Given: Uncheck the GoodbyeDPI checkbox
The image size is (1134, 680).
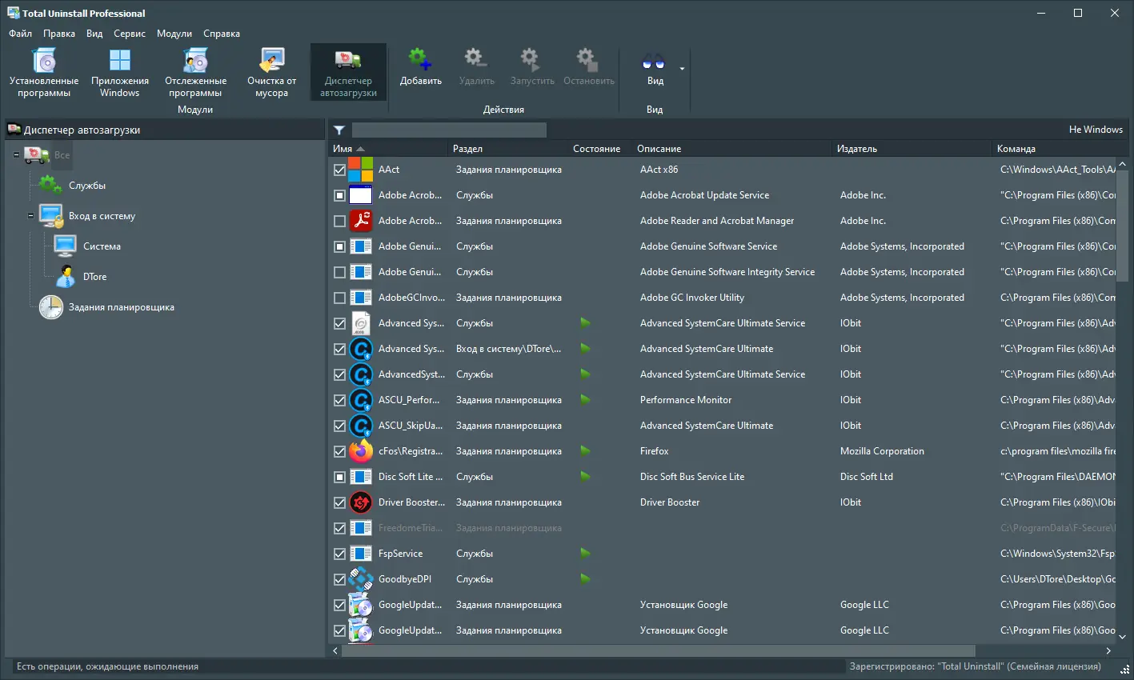Looking at the screenshot, I should pyautogui.click(x=339, y=579).
